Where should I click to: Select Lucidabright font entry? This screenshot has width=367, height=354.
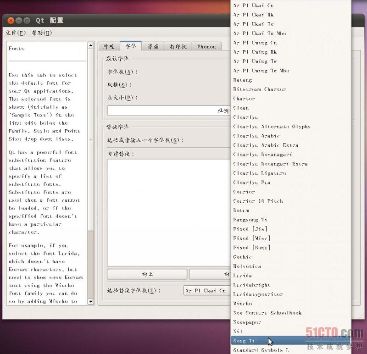[291, 285]
